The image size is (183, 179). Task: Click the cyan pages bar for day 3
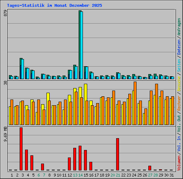(x=23, y=69)
